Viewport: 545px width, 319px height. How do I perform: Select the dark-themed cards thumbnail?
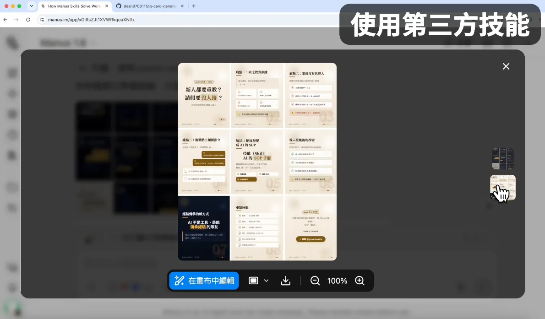click(x=502, y=158)
